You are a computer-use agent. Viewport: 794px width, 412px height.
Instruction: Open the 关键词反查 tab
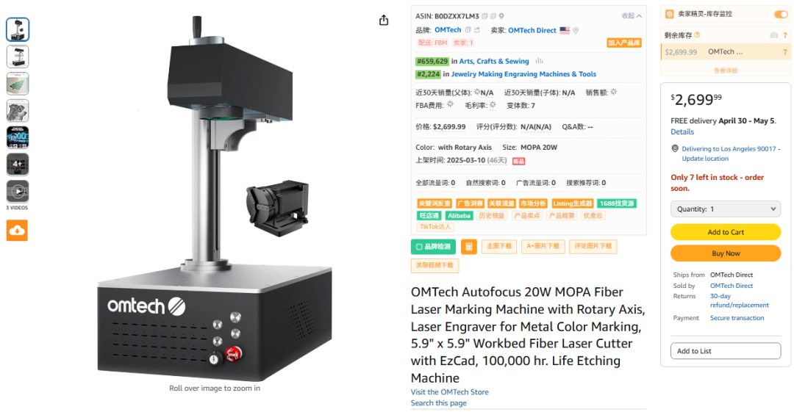(434, 203)
